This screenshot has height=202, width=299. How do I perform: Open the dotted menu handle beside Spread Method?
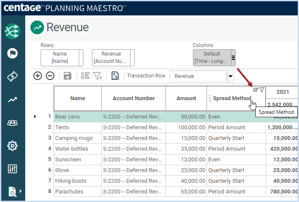[x=210, y=98]
